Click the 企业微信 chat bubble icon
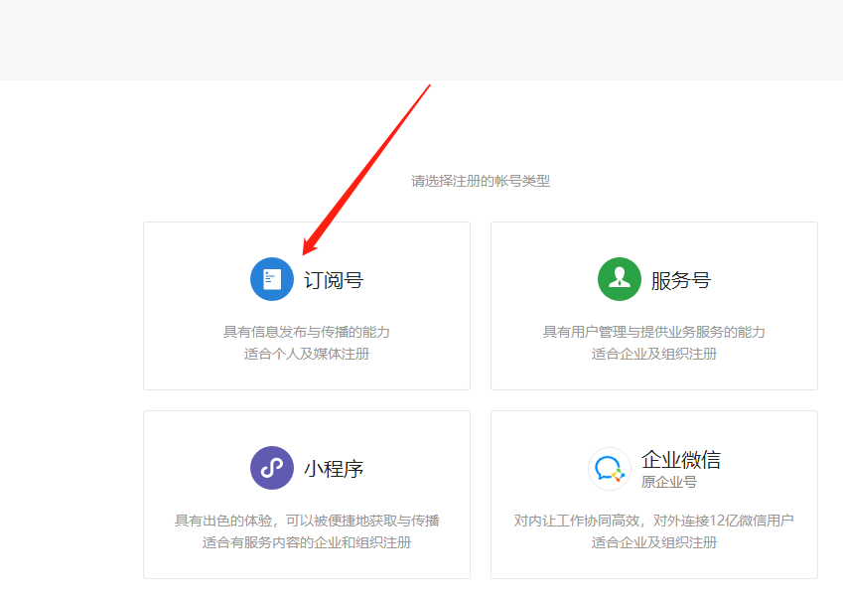This screenshot has width=843, height=599. pos(609,468)
